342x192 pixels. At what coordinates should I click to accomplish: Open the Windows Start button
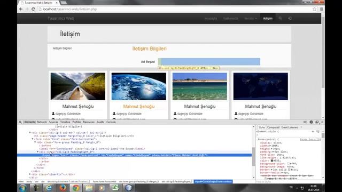pyautogui.click(x=23, y=188)
